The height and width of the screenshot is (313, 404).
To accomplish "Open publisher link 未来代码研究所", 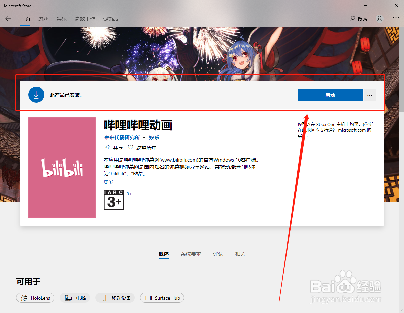I will [122, 138].
